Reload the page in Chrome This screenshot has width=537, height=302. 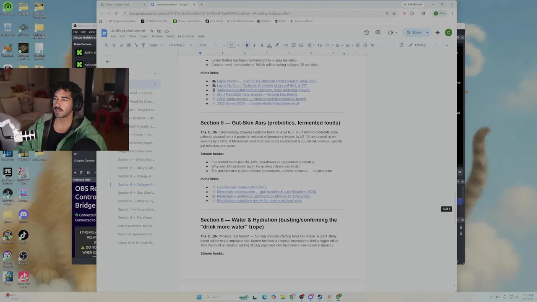pos(116,13)
